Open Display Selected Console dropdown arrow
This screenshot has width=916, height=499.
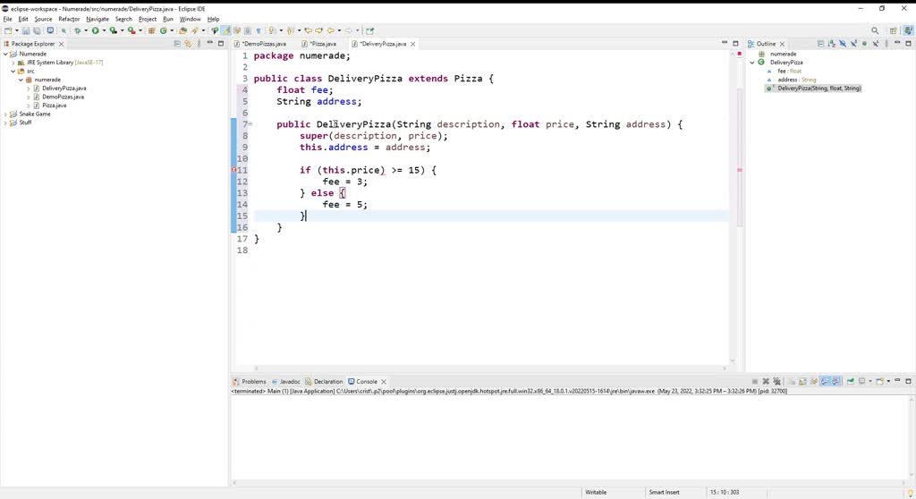click(869, 381)
